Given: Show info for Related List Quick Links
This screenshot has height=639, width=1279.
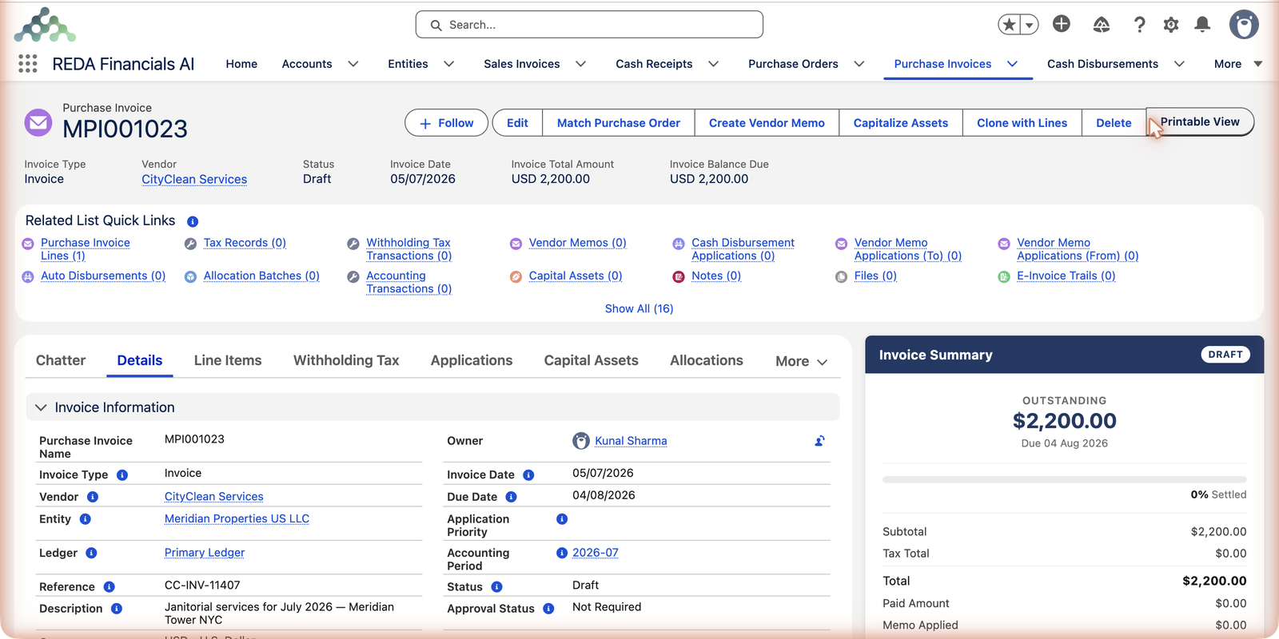Looking at the screenshot, I should pos(193,221).
